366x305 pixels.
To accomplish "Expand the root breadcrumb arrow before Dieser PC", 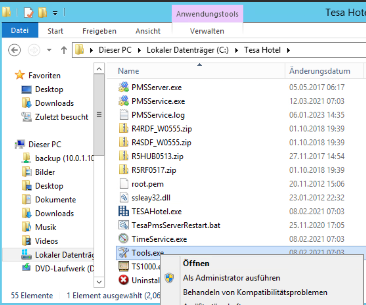I will (91, 50).
